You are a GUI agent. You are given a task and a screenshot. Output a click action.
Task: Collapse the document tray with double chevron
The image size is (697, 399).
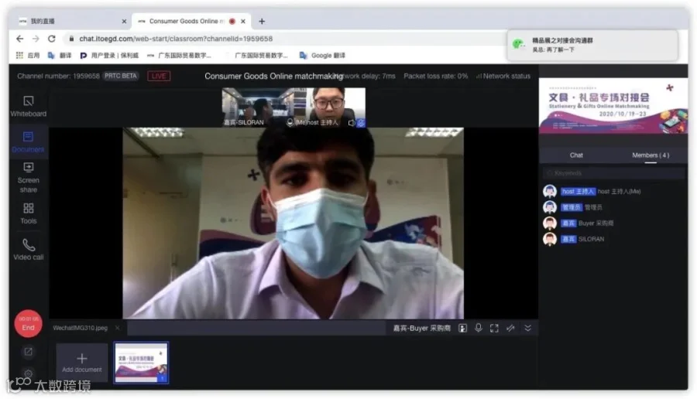click(x=527, y=328)
